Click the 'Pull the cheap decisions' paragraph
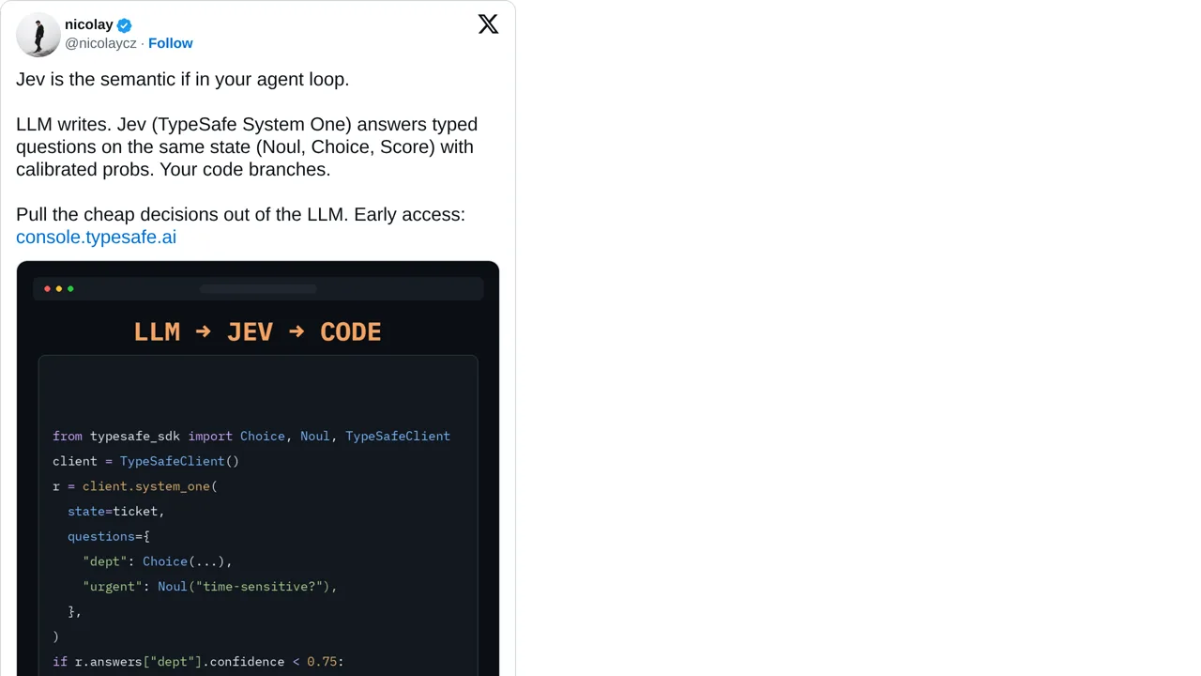Image resolution: width=1201 pixels, height=676 pixels. pyautogui.click(x=240, y=225)
